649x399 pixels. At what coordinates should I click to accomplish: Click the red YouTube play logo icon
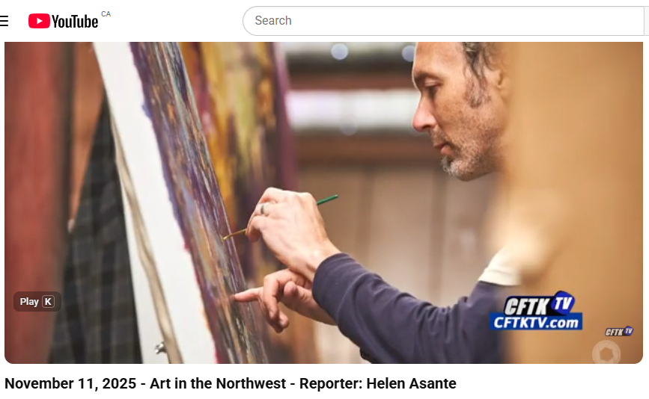click(x=39, y=21)
